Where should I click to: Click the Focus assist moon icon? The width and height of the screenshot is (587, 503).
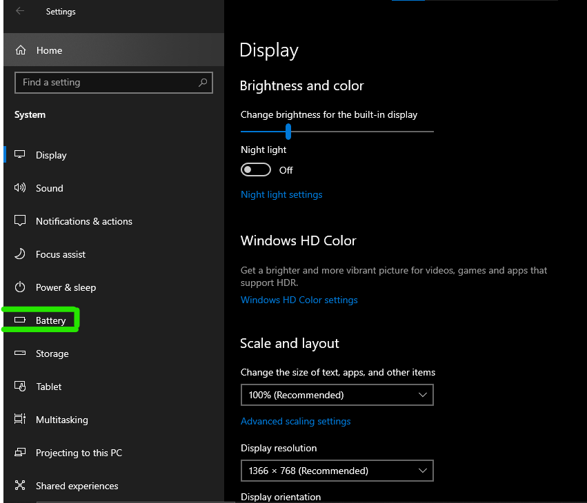click(20, 254)
